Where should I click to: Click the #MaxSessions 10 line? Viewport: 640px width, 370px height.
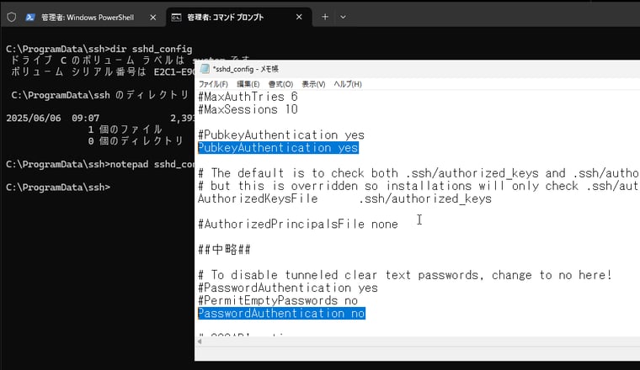point(248,109)
